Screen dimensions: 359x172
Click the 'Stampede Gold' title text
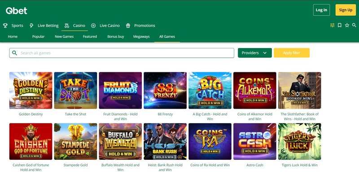(x=75, y=165)
